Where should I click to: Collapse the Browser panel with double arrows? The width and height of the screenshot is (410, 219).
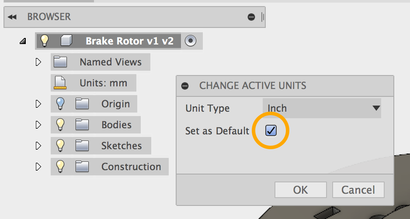pyautogui.click(x=12, y=17)
